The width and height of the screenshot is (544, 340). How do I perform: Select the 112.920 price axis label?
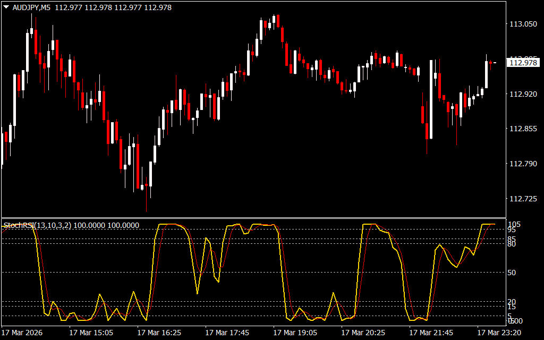pyautogui.click(x=523, y=95)
